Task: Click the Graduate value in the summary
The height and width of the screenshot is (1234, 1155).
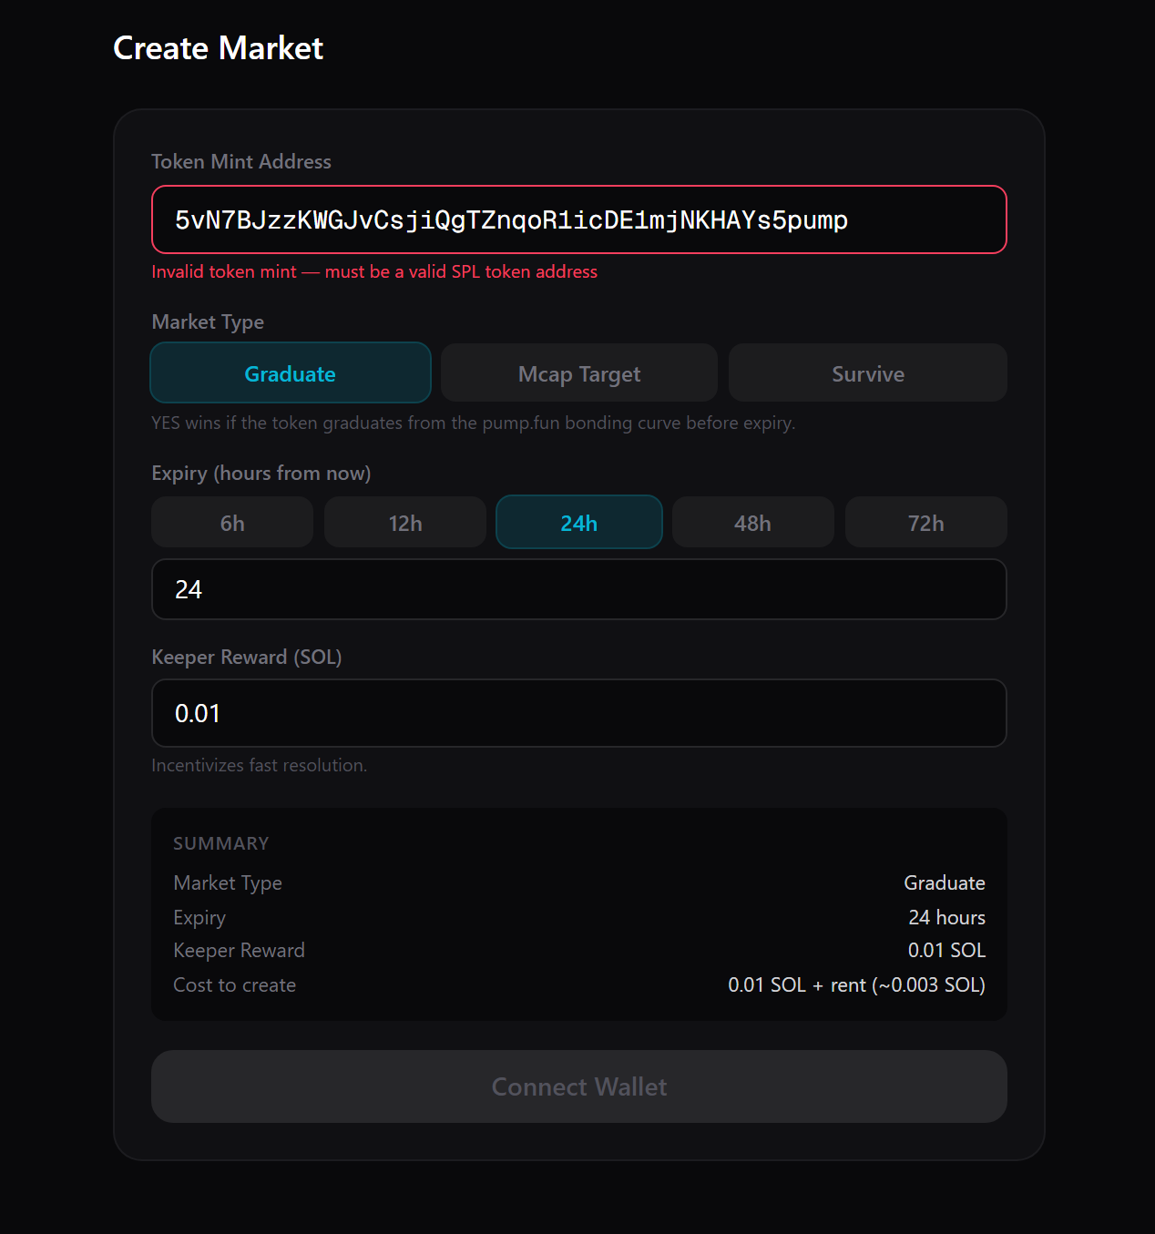Action: pos(944,882)
